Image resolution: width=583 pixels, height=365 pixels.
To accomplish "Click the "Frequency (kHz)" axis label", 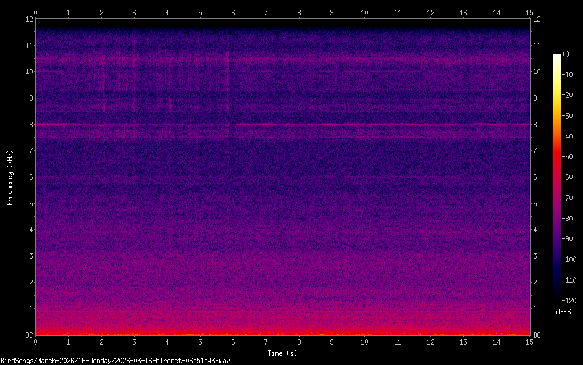I will pos(10,177).
